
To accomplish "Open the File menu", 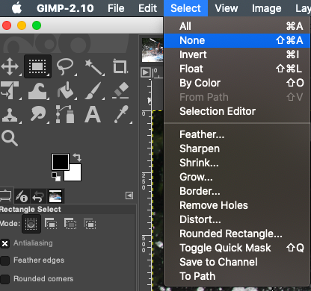I will coord(116,8).
